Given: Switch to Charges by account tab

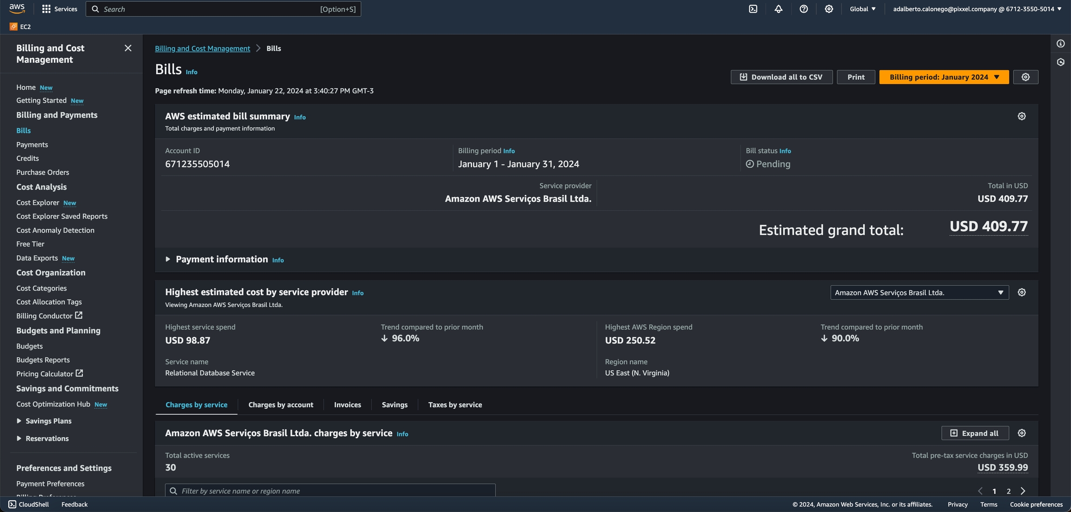Looking at the screenshot, I should 280,405.
